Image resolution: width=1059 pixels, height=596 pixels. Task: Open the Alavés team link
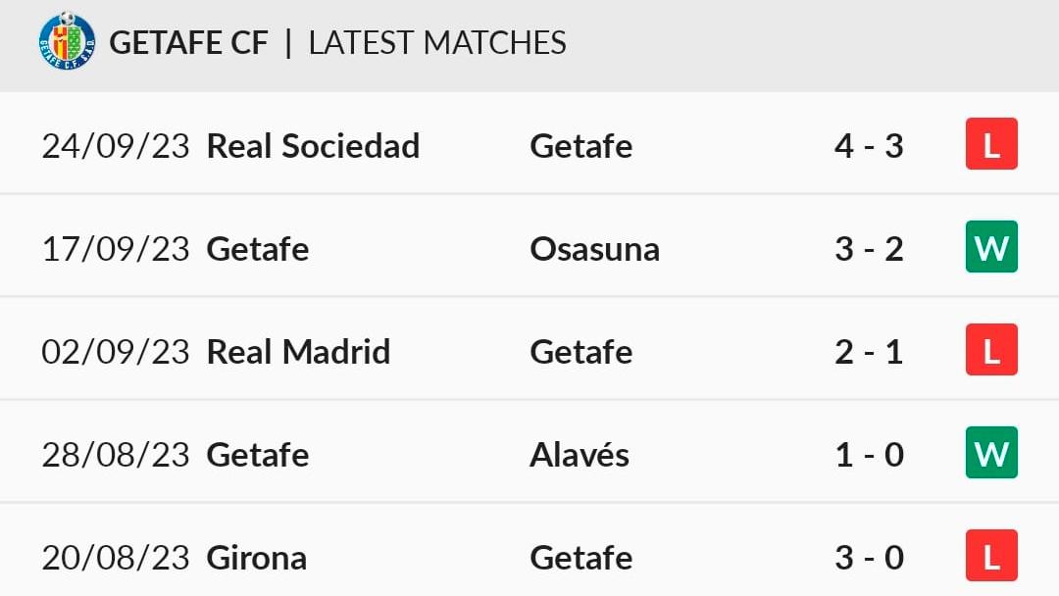coord(580,454)
